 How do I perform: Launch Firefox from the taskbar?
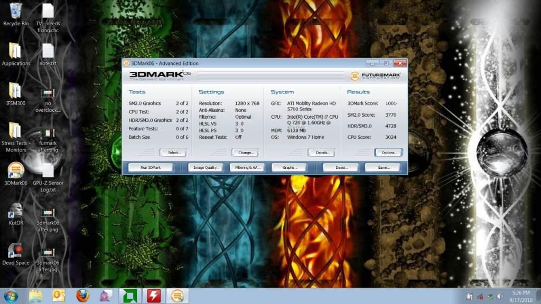click(x=82, y=296)
